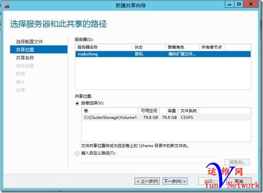Click the 横向扩展文件... role cell
This screenshot has width=263, height=193.
[182, 54]
